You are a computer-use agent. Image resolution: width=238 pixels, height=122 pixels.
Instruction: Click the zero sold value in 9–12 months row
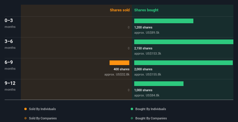click(129, 90)
